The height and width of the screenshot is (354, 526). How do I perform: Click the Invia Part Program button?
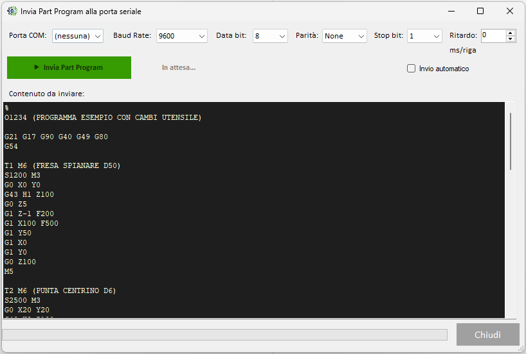pyautogui.click(x=69, y=67)
